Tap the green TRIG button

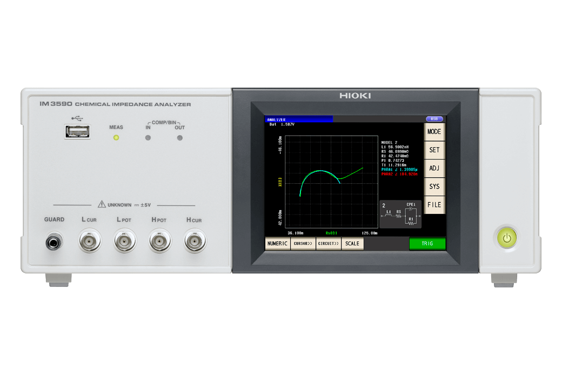[x=427, y=244]
